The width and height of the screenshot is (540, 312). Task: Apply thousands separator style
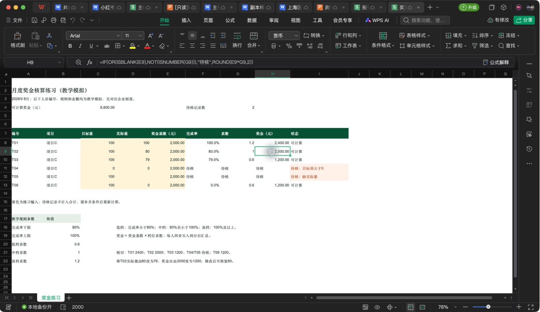[299, 46]
